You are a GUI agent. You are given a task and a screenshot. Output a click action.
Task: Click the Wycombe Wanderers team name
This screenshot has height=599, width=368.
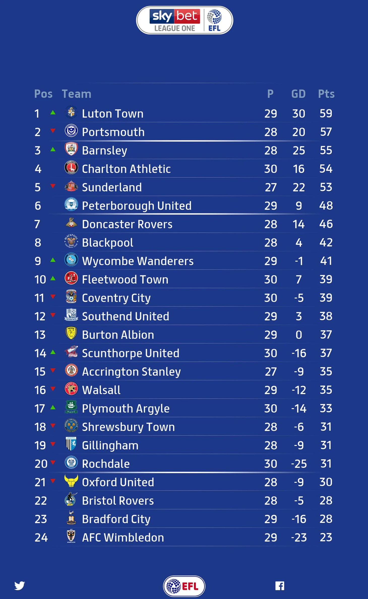pos(138,261)
